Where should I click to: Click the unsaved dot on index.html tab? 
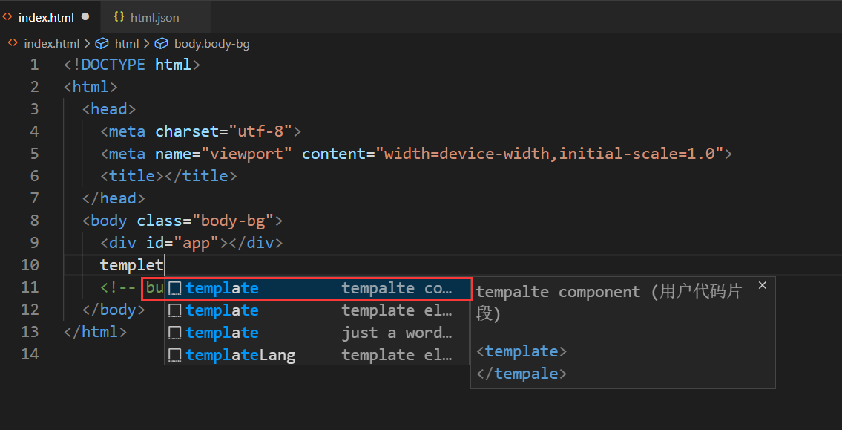pos(85,16)
